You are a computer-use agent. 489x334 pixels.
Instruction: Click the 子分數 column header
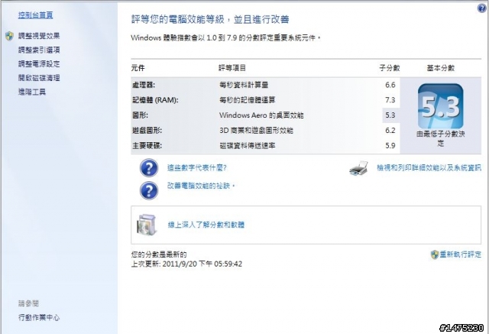point(390,68)
